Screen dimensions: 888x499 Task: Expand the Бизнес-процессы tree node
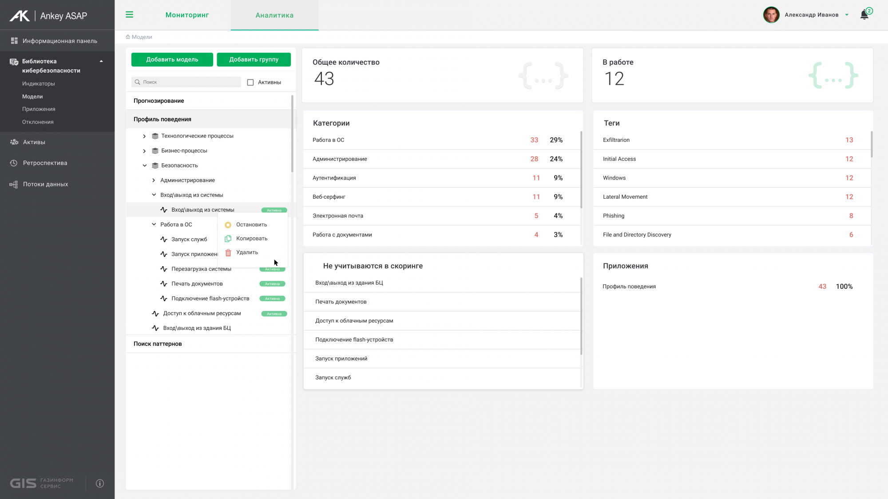point(144,151)
